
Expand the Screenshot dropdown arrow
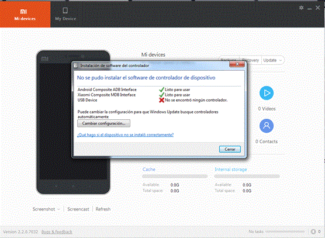58,209
